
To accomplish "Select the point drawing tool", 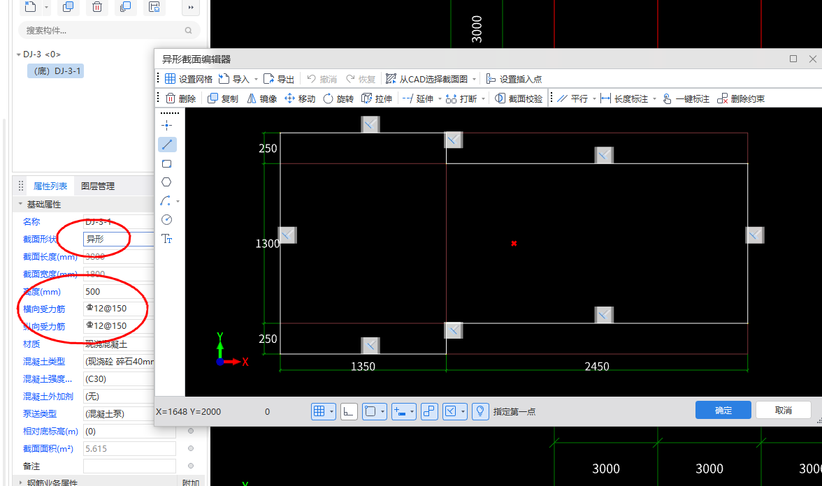I will pyautogui.click(x=166, y=125).
